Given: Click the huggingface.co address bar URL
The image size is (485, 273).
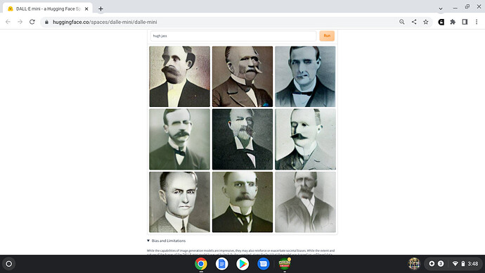Looking at the screenshot, I should (105, 22).
